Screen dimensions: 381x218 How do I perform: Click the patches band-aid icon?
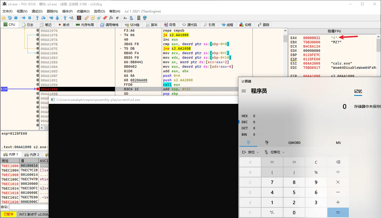click(x=86, y=18)
